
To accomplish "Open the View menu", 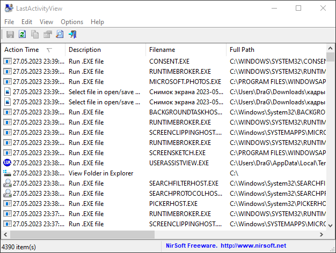I will 46,22.
